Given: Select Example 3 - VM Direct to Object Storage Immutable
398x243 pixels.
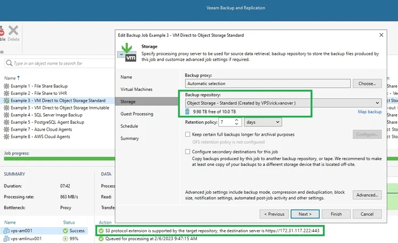Looking at the screenshot, I should point(60,108).
